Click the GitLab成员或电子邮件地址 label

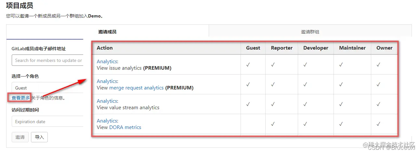pos(39,49)
